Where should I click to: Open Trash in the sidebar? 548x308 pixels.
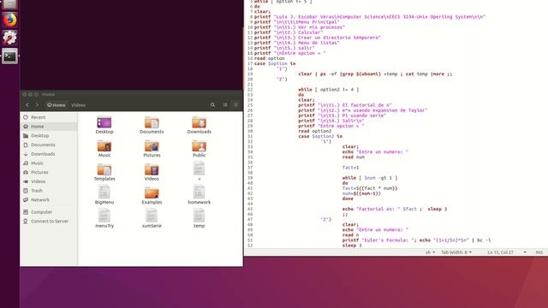pos(49,191)
